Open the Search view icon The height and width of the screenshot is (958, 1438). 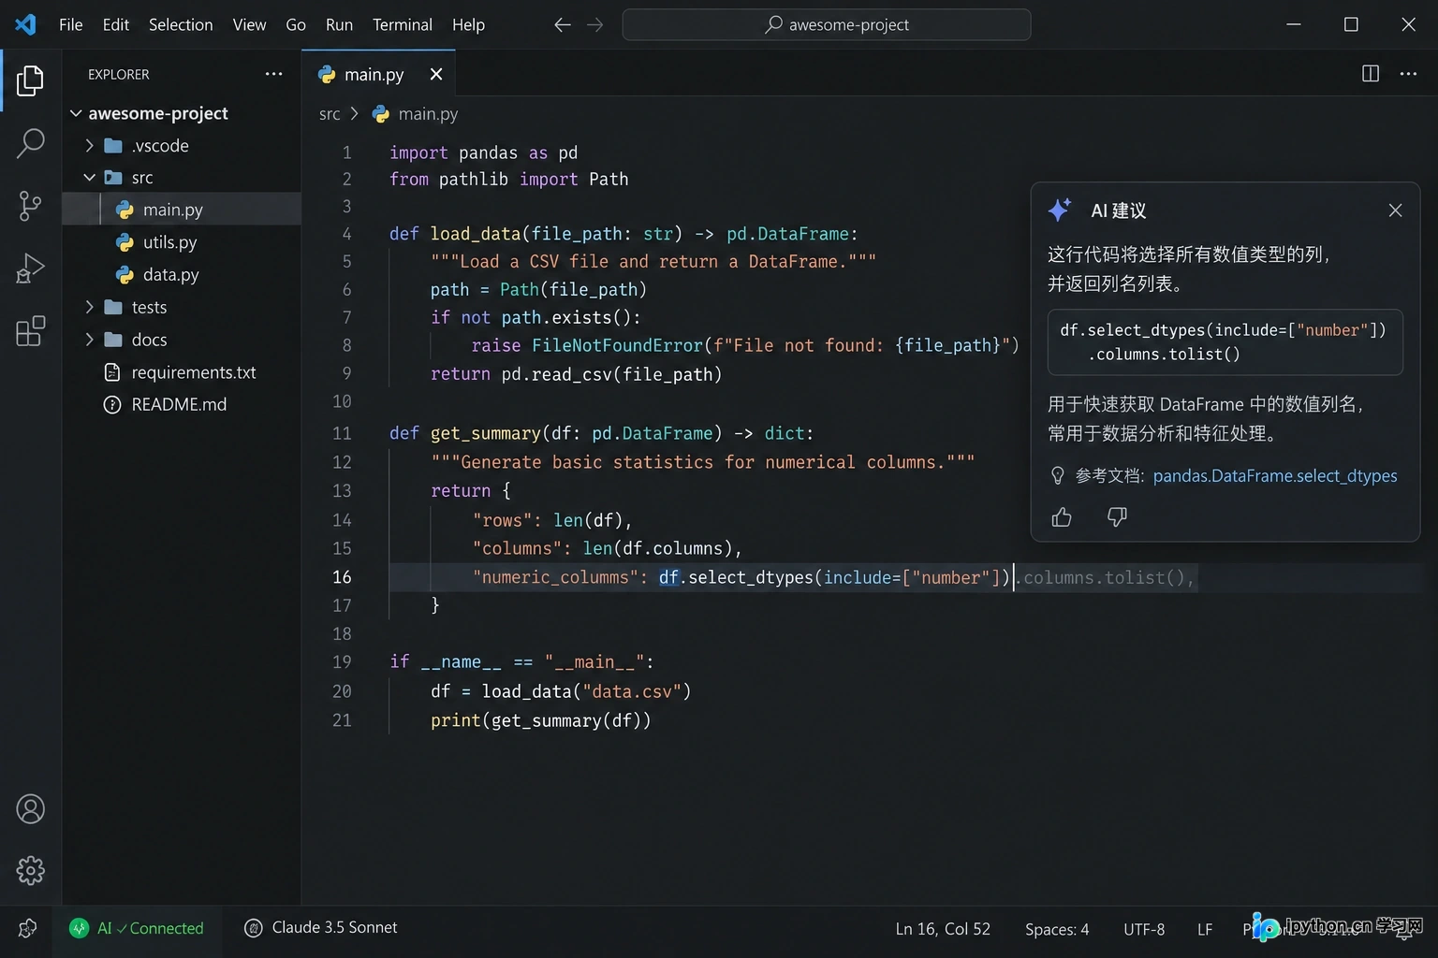[30, 143]
